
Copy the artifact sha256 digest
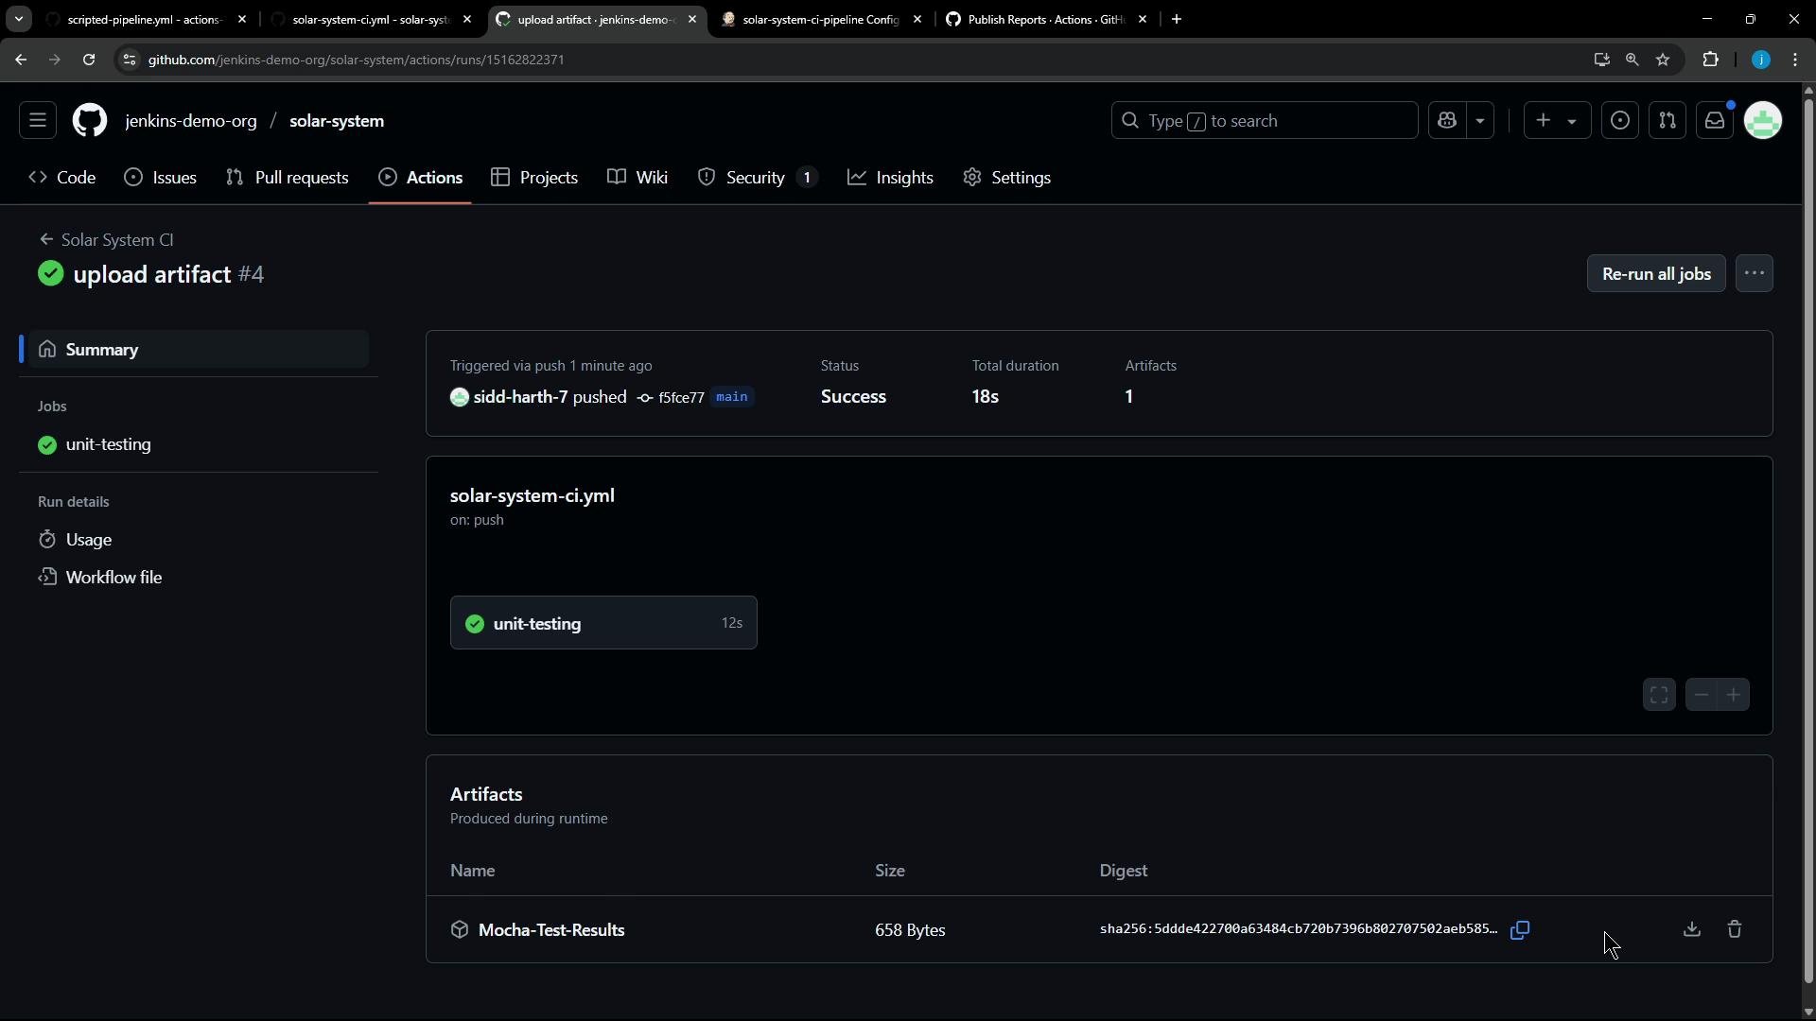point(1520,930)
